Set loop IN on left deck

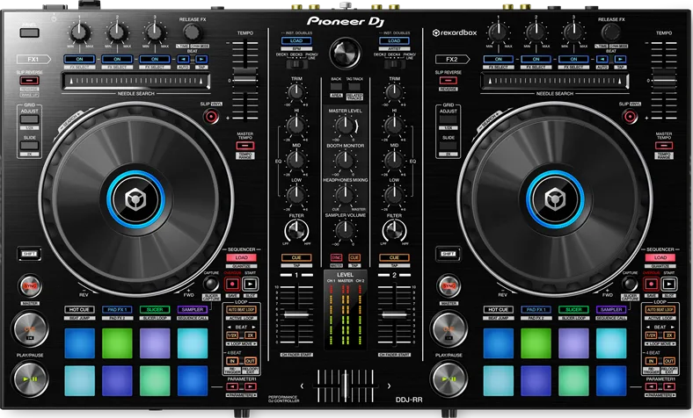point(232,361)
